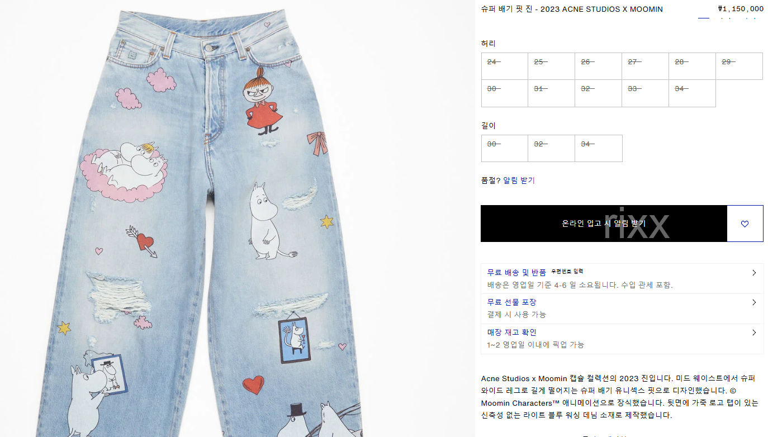The height and width of the screenshot is (437, 768).
Task: Select waist size 30
Action: point(505,93)
